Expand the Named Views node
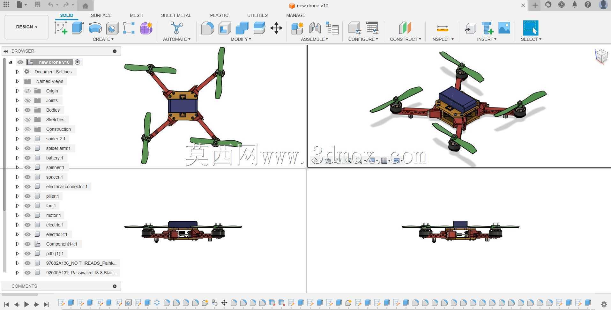This screenshot has height=310, width=611. tap(17, 81)
